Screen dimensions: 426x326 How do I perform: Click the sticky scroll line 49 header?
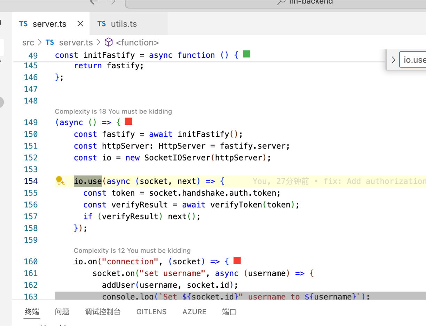[x=146, y=55]
